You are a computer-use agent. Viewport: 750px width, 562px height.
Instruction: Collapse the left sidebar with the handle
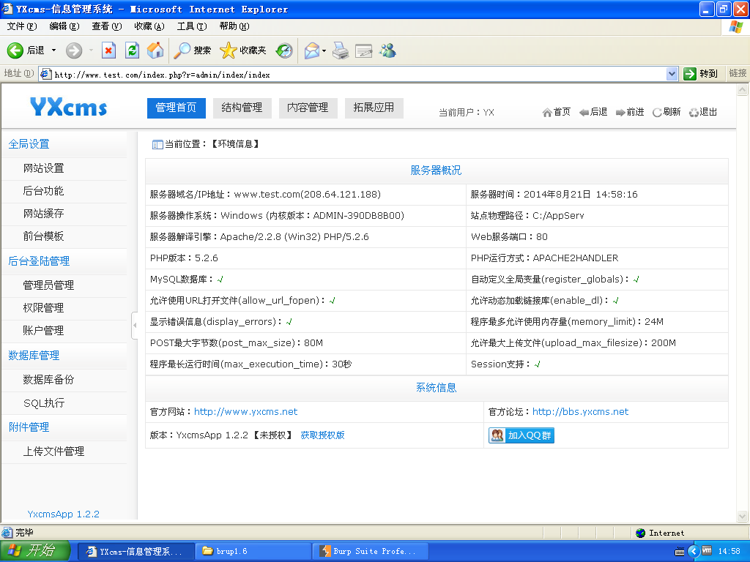coord(135,326)
